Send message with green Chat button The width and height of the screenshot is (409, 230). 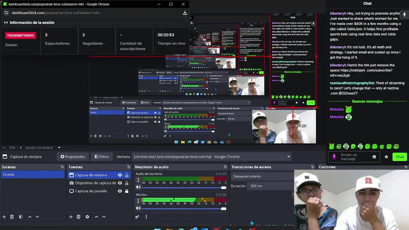[400, 157]
